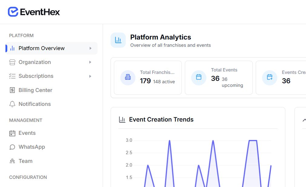This screenshot has height=187, width=306.
Task: Expand the Organization submenu arrow
Action: [x=90, y=62]
